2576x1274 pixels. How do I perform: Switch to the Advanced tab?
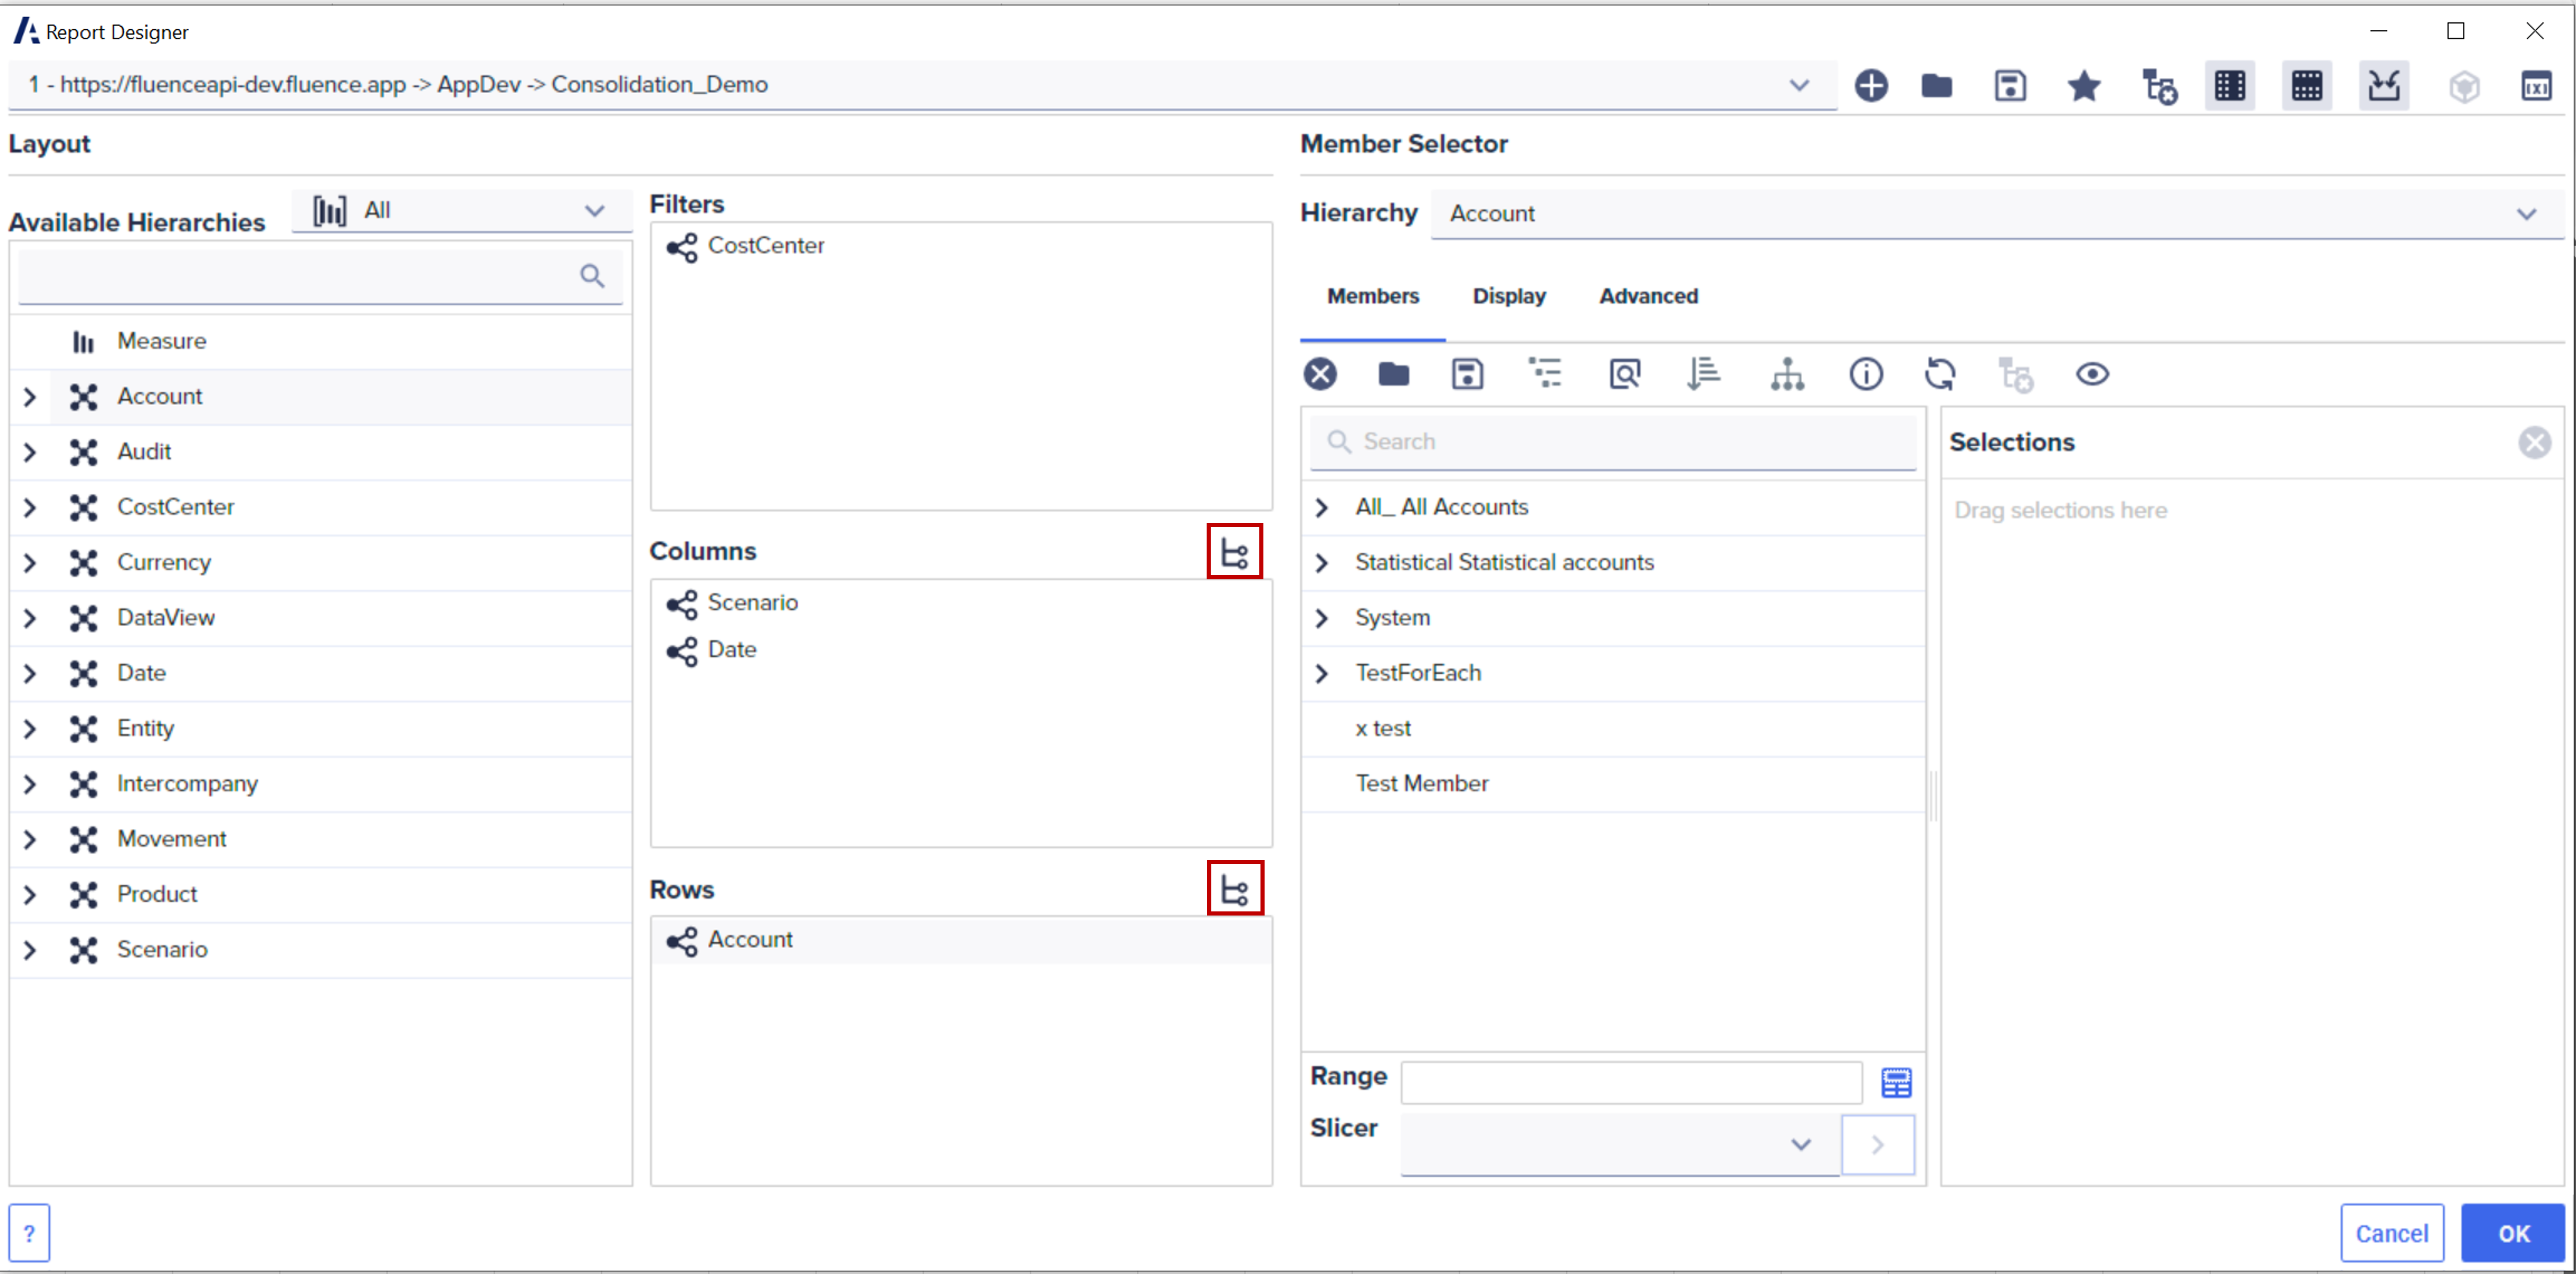pyautogui.click(x=1648, y=295)
